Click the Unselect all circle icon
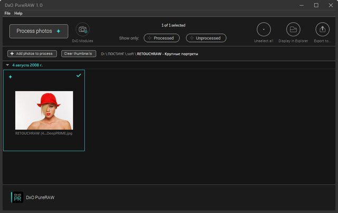The height and width of the screenshot is (213, 338). (x=264, y=30)
